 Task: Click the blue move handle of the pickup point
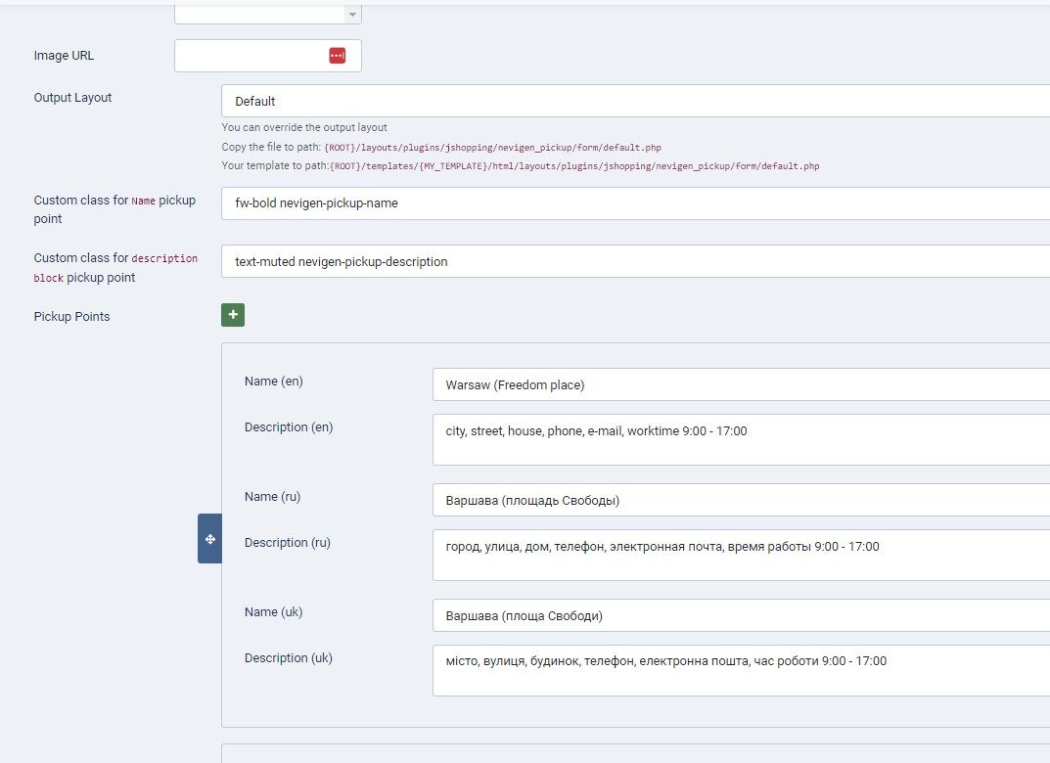point(209,539)
